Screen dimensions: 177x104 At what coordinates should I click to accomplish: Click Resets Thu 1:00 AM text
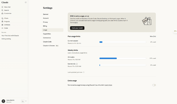click(74, 60)
